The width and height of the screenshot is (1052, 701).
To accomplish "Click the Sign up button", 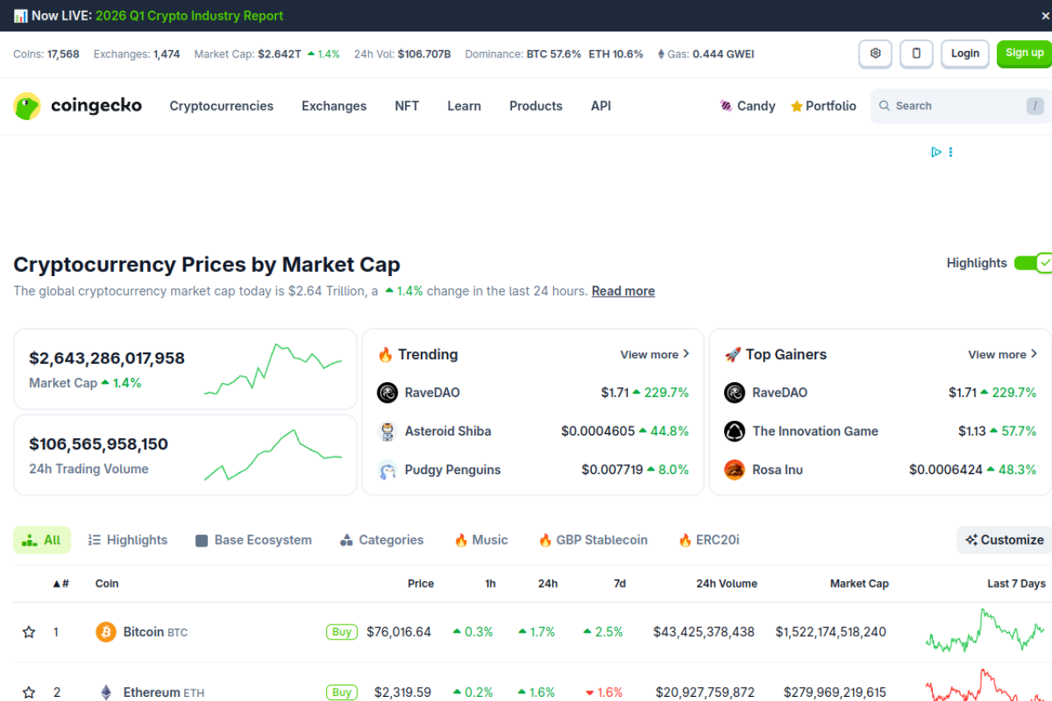I will [1024, 53].
